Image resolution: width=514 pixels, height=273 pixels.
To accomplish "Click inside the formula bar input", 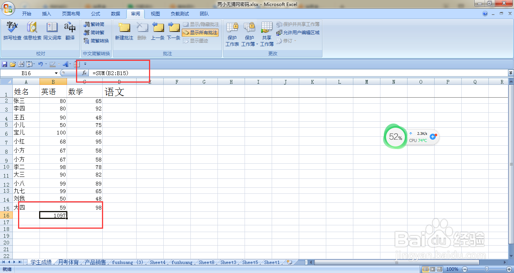I will pyautogui.click(x=299, y=73).
